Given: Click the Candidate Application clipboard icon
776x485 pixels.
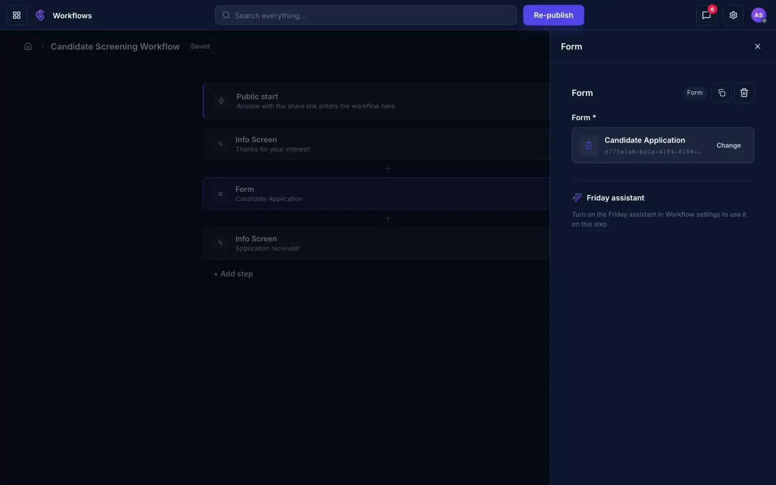Looking at the screenshot, I should pyautogui.click(x=588, y=145).
